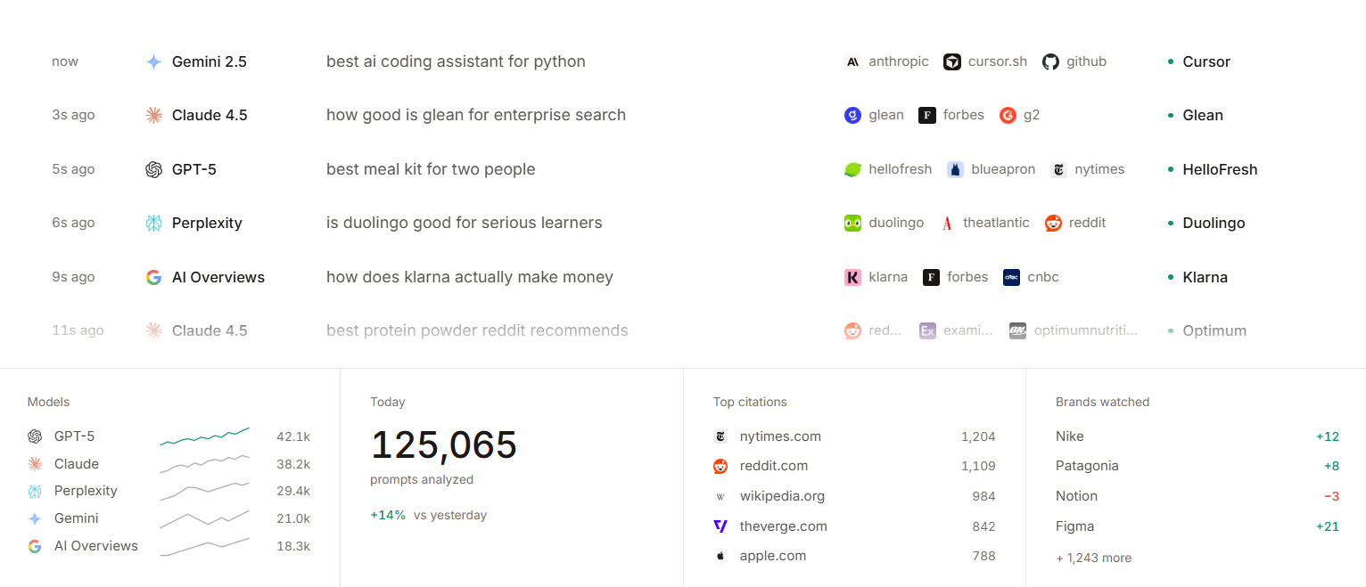Click the Perplexity icon in the 6s ago row
Image resolution: width=1366 pixels, height=587 pixels.
(153, 223)
